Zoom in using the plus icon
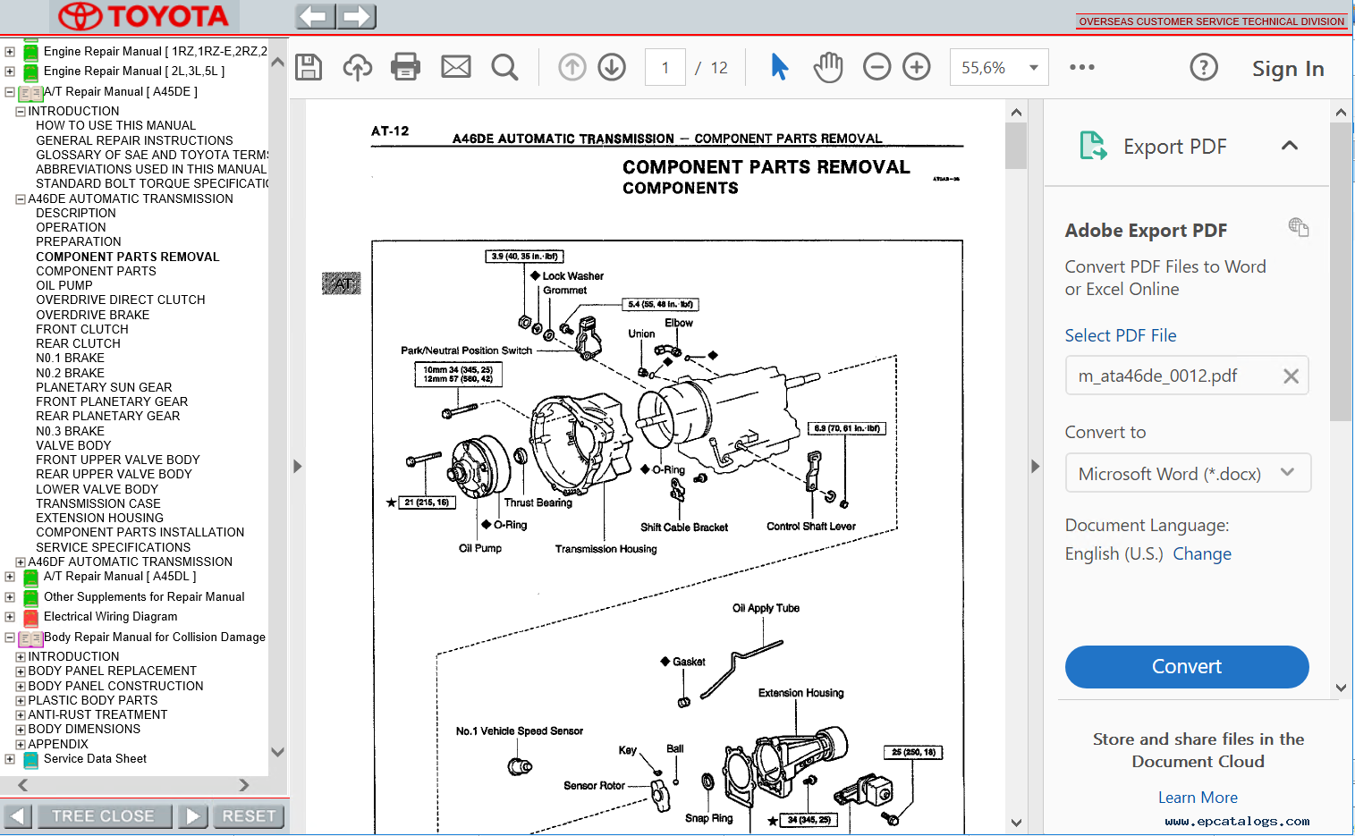 (916, 66)
